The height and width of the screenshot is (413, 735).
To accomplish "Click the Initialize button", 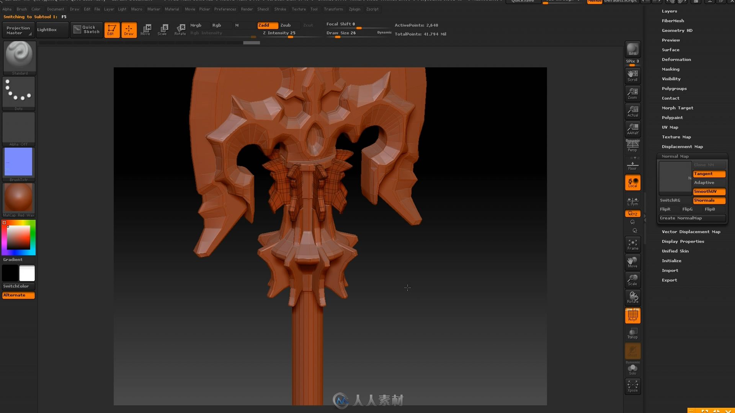I will (x=671, y=261).
